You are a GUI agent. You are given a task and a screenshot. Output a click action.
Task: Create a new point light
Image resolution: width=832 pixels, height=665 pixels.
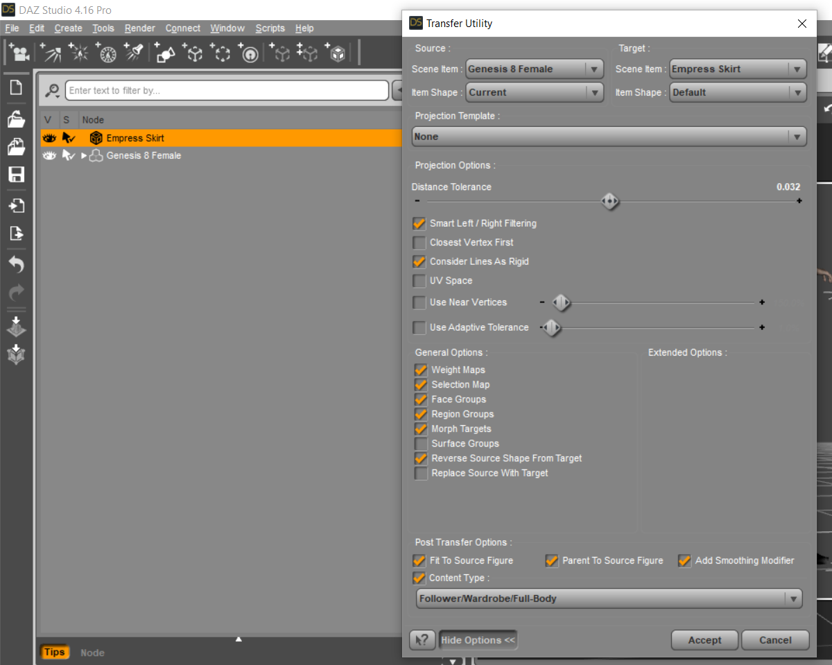point(79,53)
